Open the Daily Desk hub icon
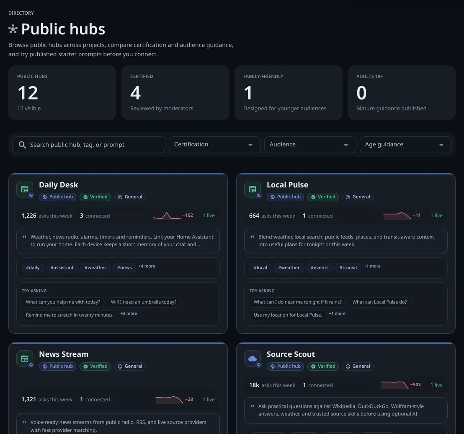The height and width of the screenshot is (434, 464). [25, 189]
